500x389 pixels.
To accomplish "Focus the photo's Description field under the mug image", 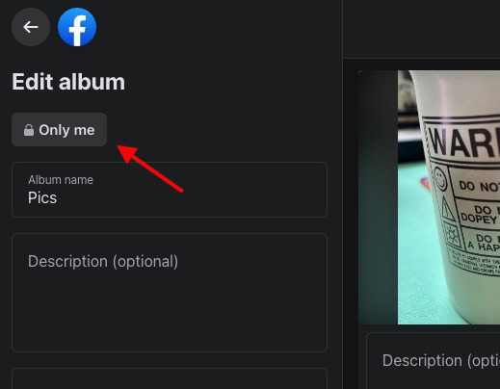I will (434, 361).
